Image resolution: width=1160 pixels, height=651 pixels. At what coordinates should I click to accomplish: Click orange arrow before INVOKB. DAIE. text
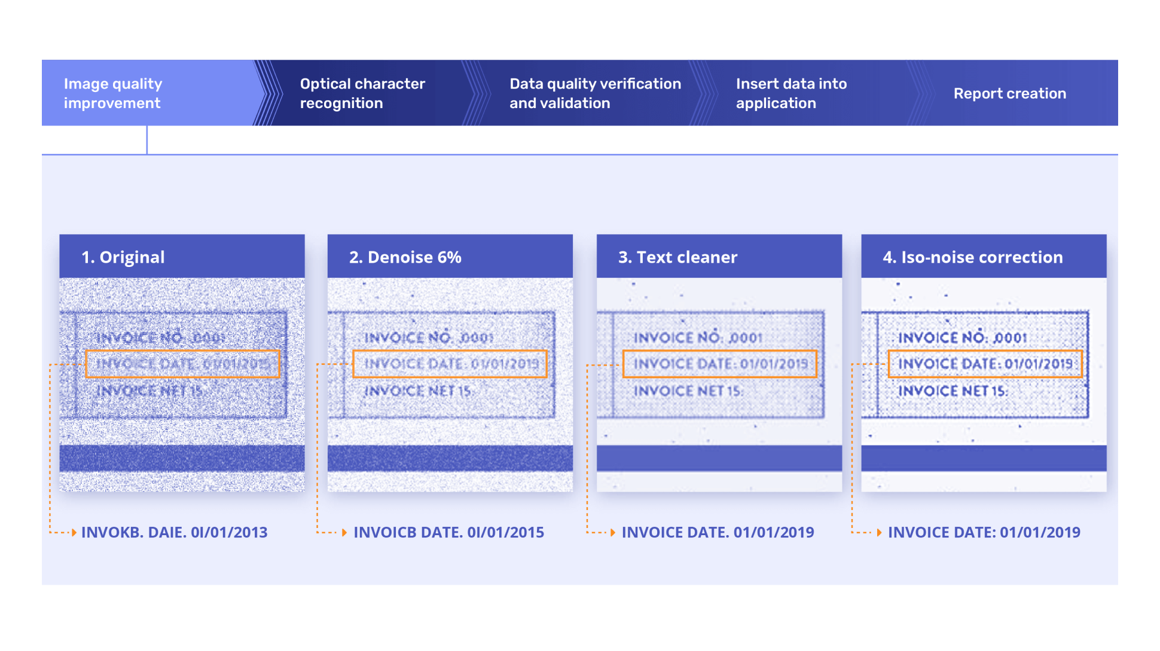coord(74,532)
